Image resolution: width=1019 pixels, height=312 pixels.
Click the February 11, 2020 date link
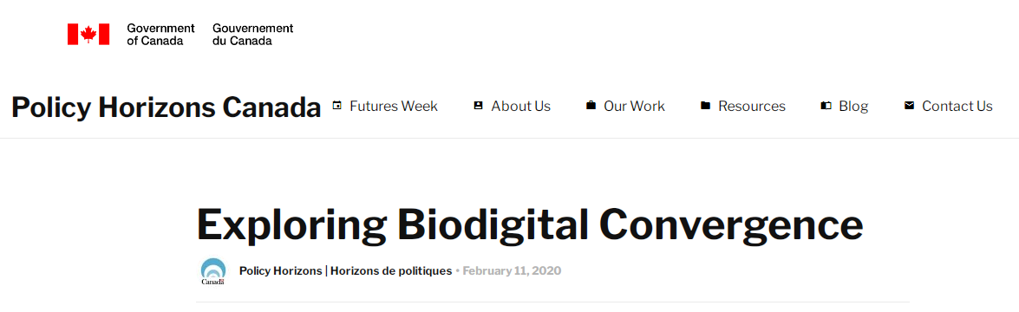point(512,271)
